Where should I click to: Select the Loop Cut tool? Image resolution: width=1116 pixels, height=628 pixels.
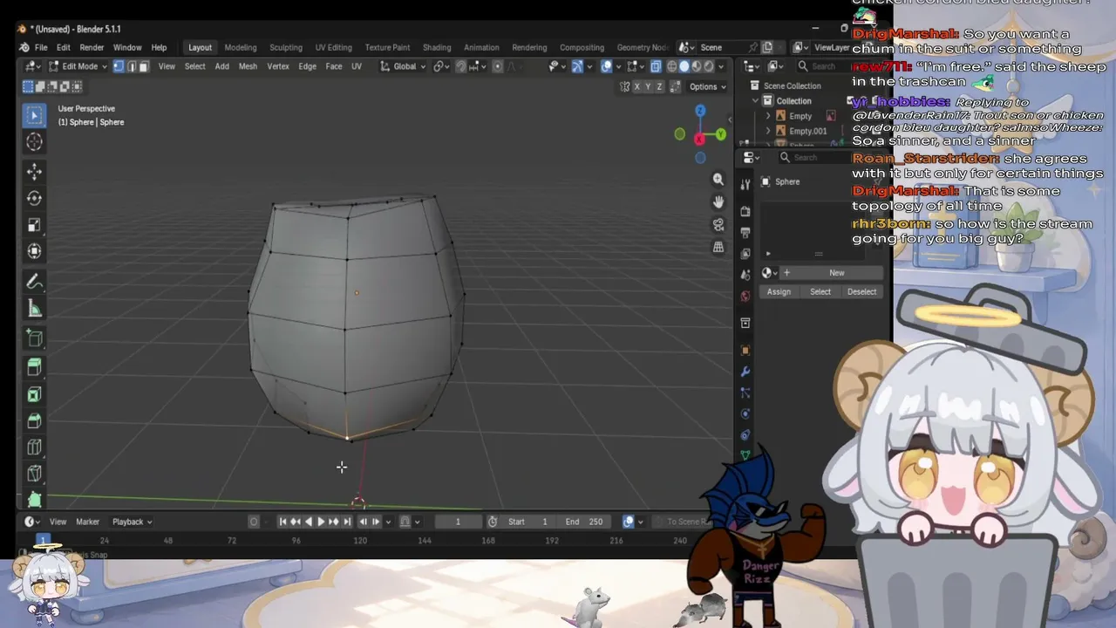coord(34,447)
